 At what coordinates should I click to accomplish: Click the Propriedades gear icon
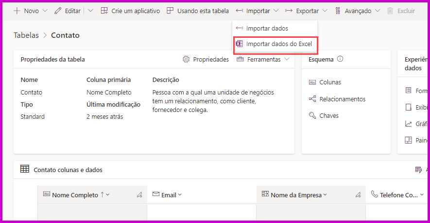coord(186,59)
